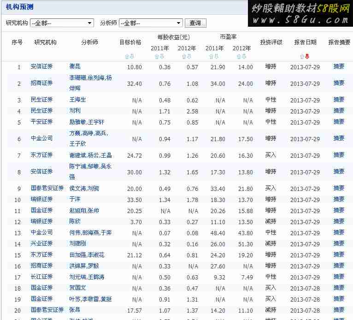353x320 pixels.
Task: Select target price 17.57 in row 20
Action: [135, 310]
